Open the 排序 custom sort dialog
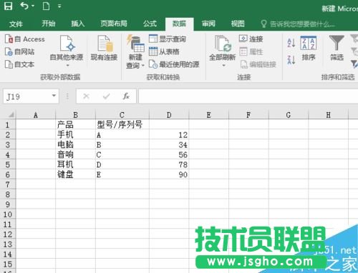 pos(309,49)
